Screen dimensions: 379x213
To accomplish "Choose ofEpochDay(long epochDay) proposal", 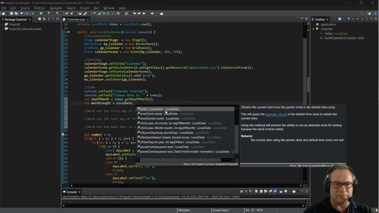I will (x=185, y=133).
